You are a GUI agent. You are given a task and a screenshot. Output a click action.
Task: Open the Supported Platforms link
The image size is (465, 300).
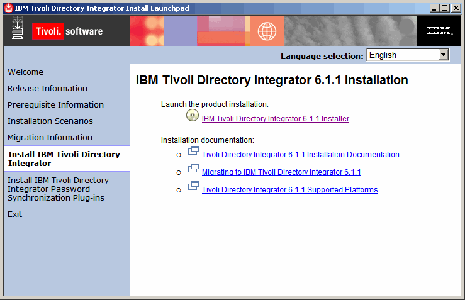(x=289, y=189)
